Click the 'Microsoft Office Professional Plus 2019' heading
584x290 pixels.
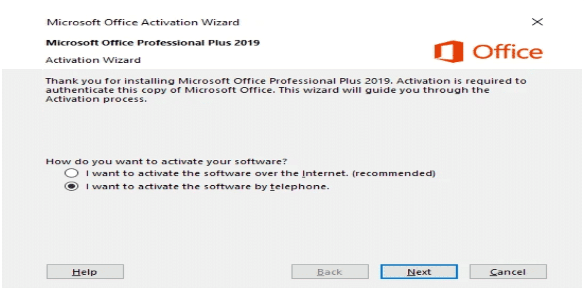(x=153, y=43)
